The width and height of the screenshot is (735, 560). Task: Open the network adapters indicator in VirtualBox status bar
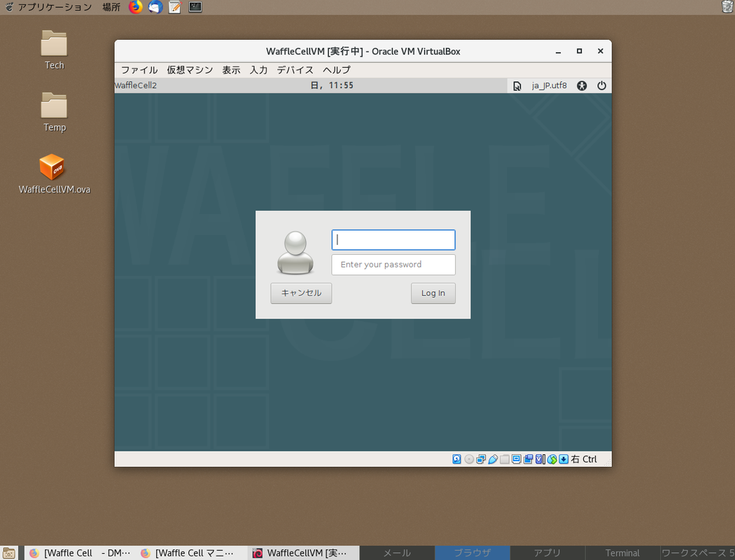[x=481, y=459]
